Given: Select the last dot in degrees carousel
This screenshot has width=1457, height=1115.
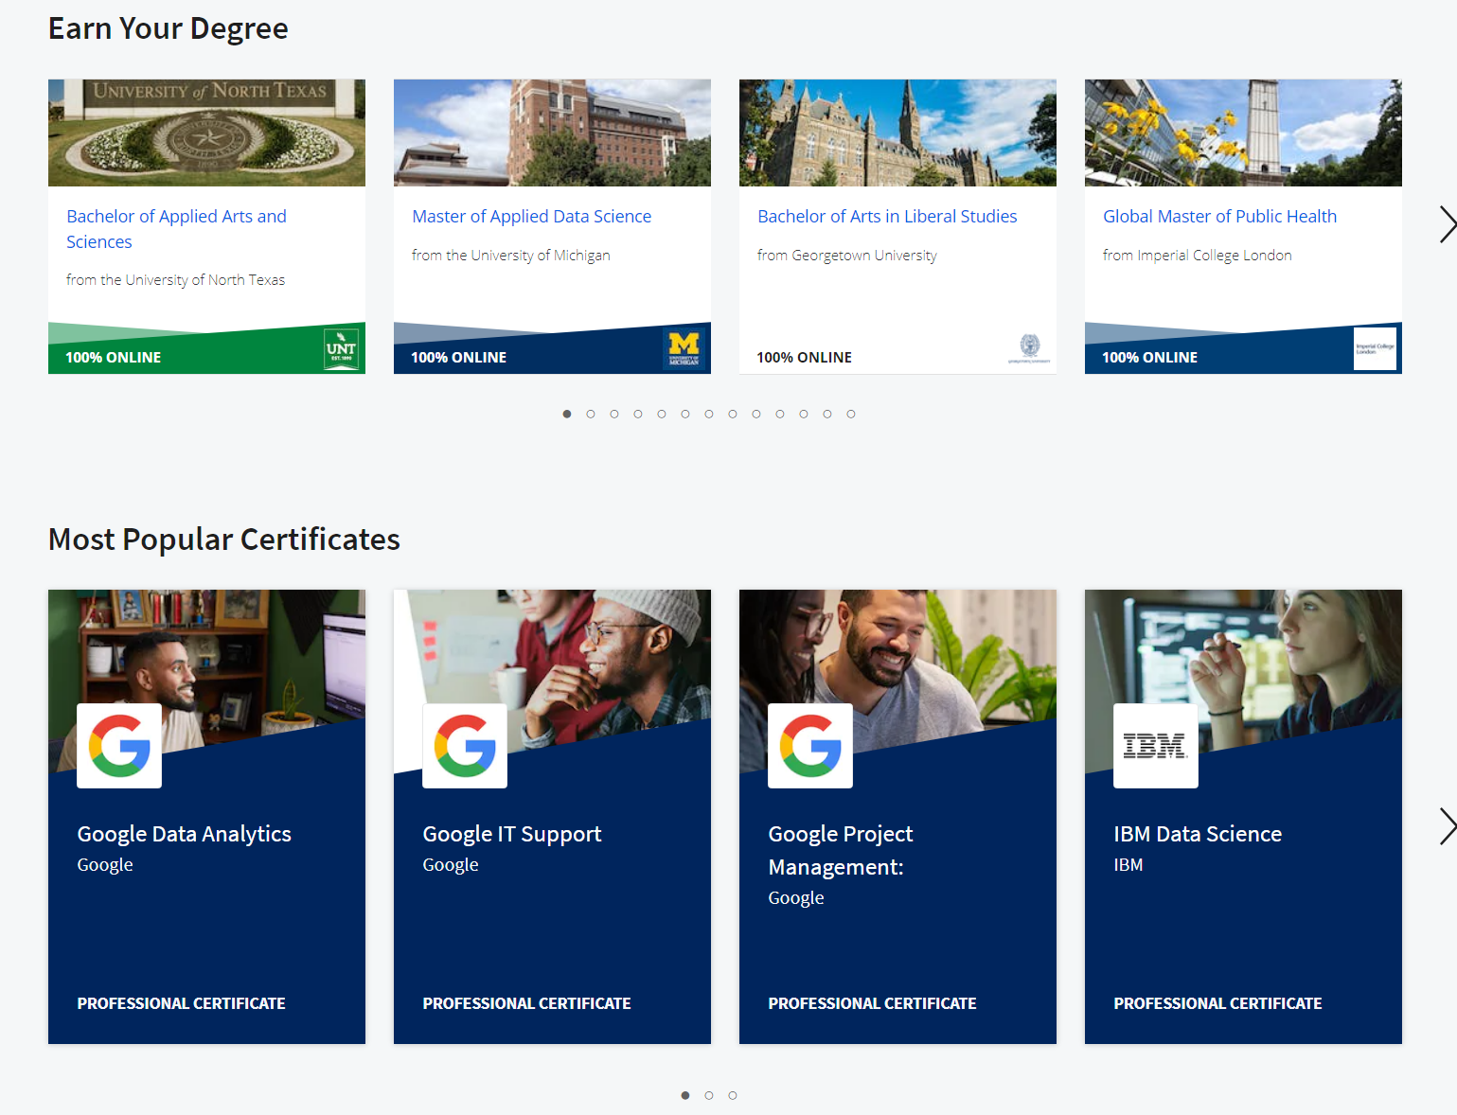Looking at the screenshot, I should click(x=850, y=414).
